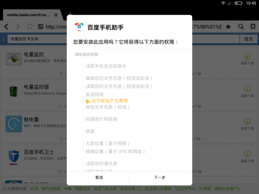Tap the 魅电量 app icon
The width and height of the screenshot is (259, 194).
tap(14, 124)
